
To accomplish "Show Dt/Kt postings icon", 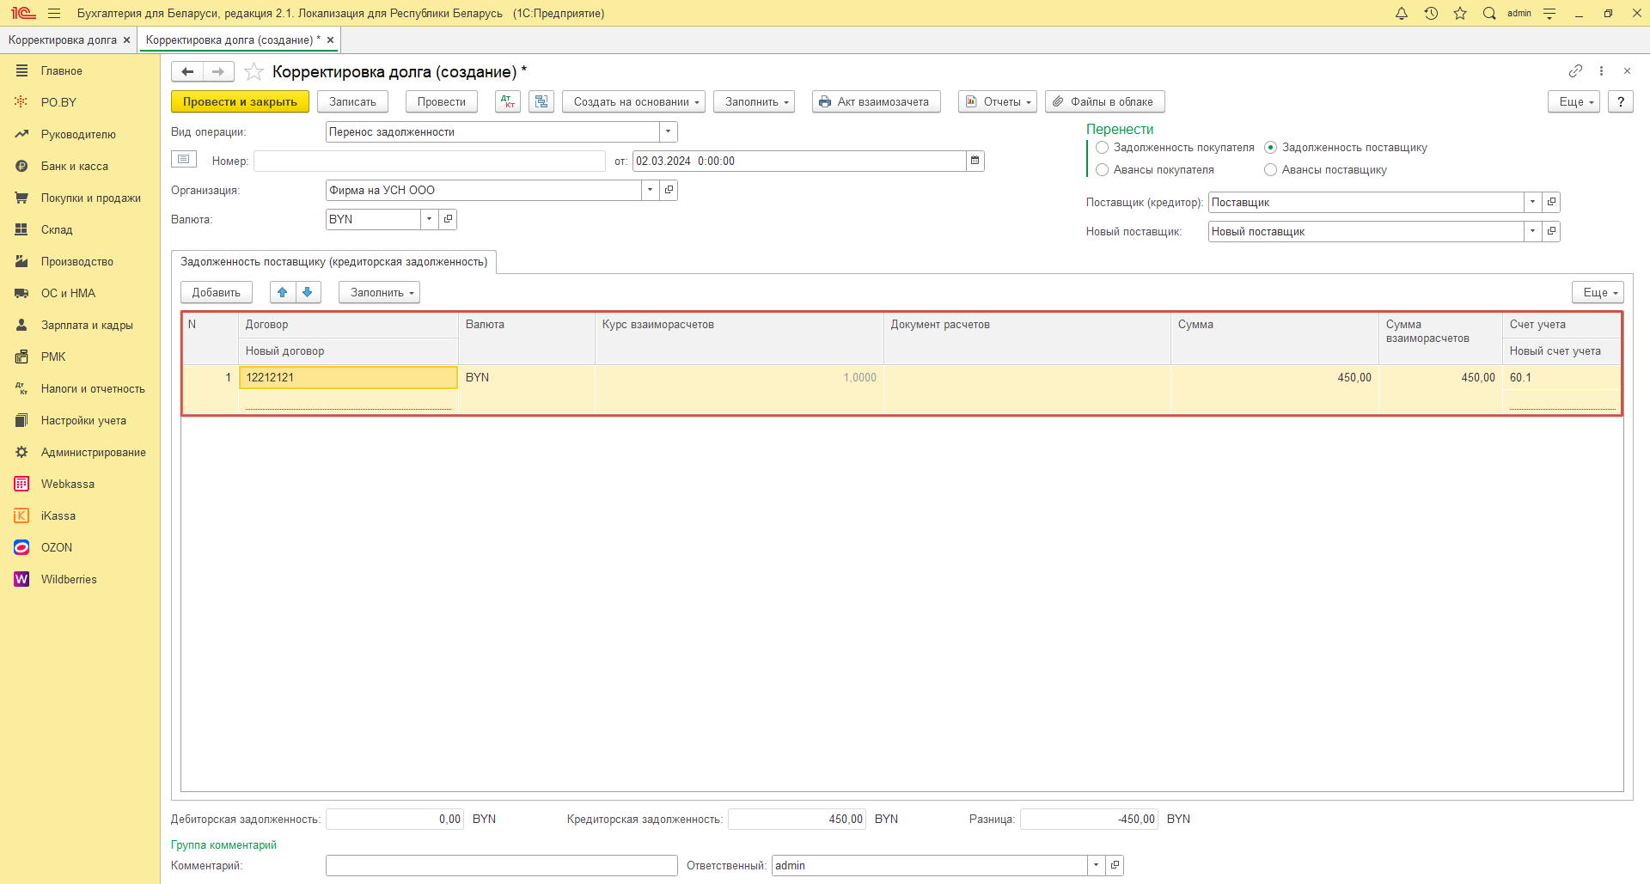I will click(x=508, y=101).
